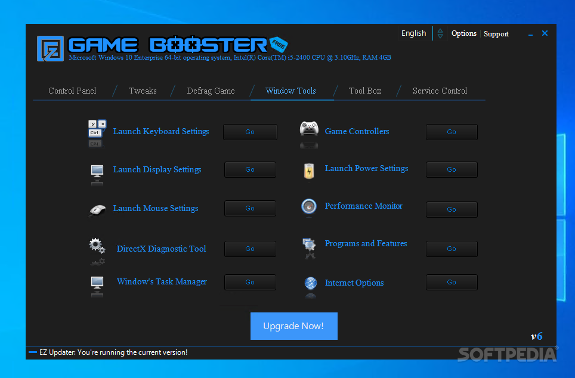Open the language selector arrows
Viewport: 575px width, 378px height.
pyautogui.click(x=440, y=33)
